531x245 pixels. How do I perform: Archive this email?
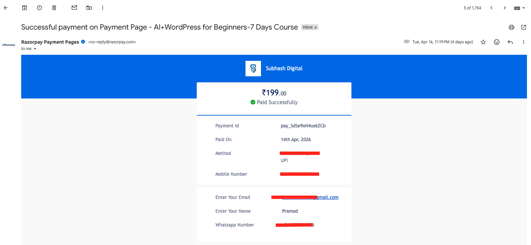pos(25,8)
